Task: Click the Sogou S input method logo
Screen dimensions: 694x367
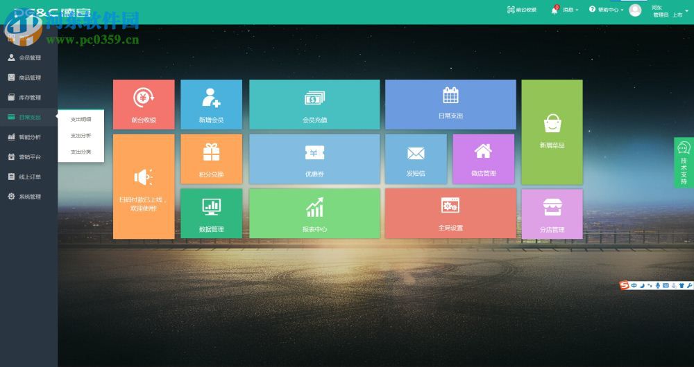Action: (625, 285)
